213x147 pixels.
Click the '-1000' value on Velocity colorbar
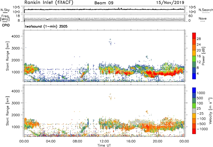click(202, 129)
